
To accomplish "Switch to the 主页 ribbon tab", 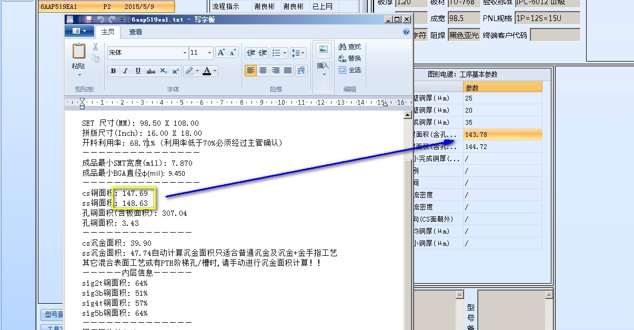I will 108,32.
